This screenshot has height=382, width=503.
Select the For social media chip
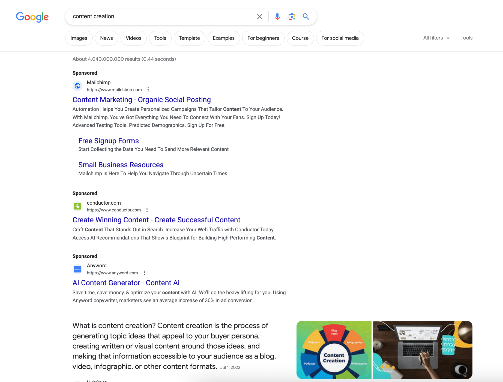pos(340,38)
